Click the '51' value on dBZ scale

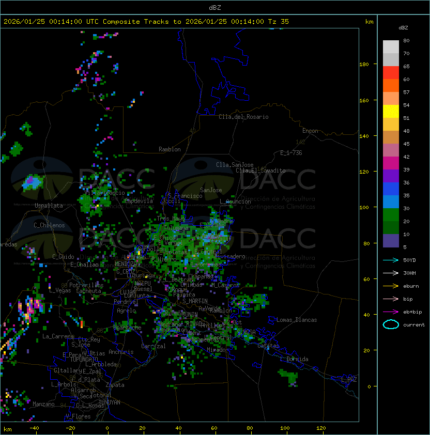coord(406,118)
